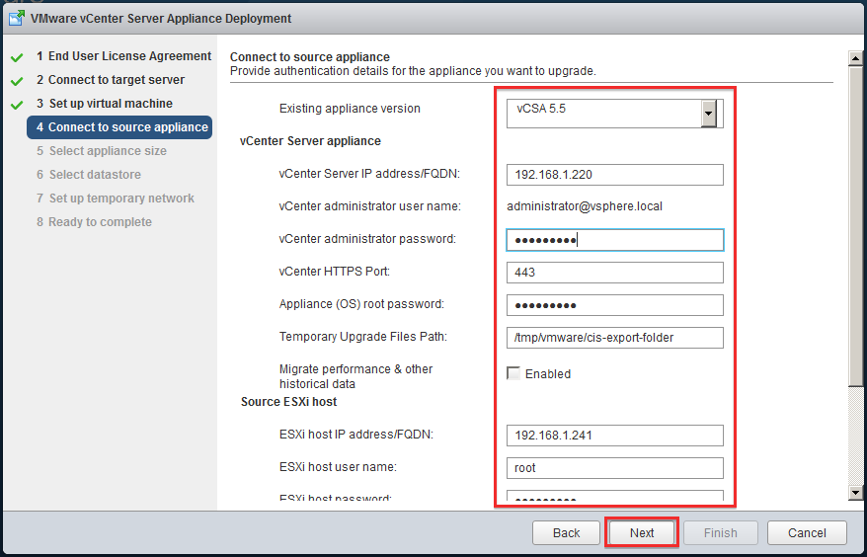Go to step 1 End User License Agreement
Image resolution: width=867 pixels, height=557 pixels.
(x=123, y=56)
